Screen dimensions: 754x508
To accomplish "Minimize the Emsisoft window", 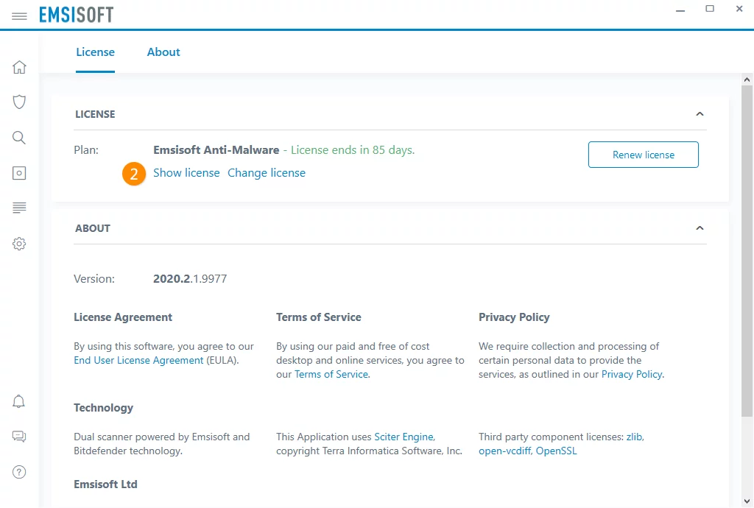I will [680, 10].
